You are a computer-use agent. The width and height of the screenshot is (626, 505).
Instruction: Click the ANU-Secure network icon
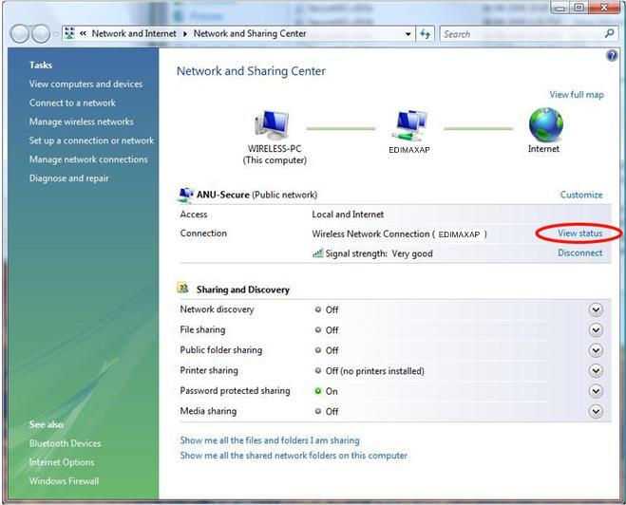(185, 195)
